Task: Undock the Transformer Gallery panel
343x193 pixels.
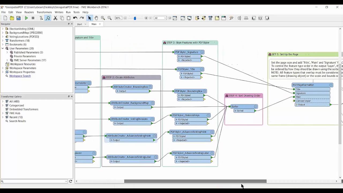Action: click(69, 96)
